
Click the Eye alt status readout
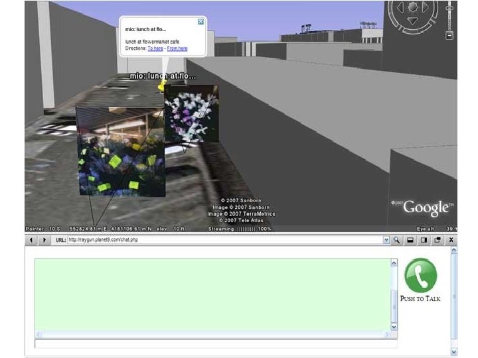coord(437,229)
